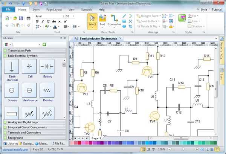Viewport: 226px width, 154px height.
Task: Pick the Resister symbol
Action: click(47, 90)
